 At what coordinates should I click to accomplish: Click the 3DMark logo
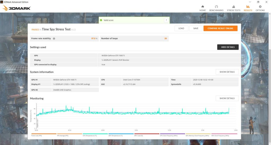pos(17,8)
